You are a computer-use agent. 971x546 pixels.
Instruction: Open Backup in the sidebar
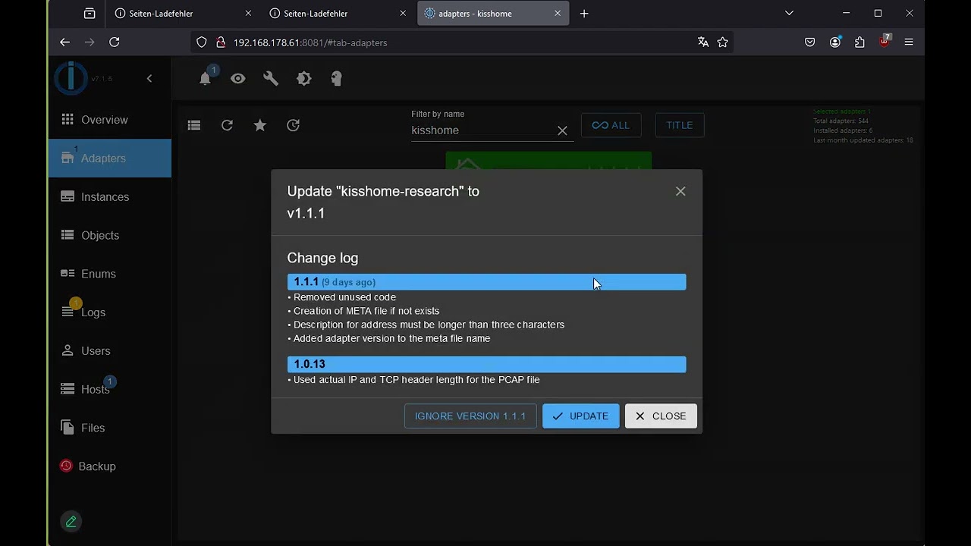[110, 466]
